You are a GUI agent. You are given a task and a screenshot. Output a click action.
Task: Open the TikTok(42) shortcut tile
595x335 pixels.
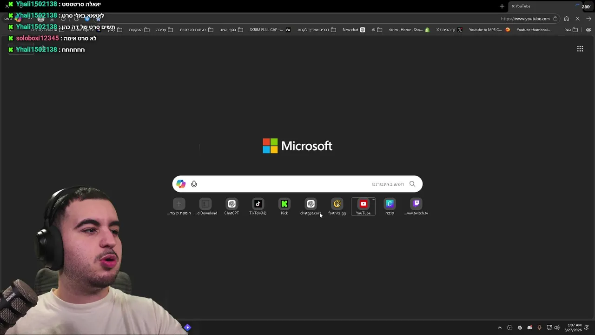(258, 207)
